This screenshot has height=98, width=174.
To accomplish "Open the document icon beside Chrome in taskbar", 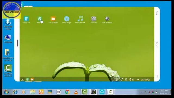I will coord(58,92).
